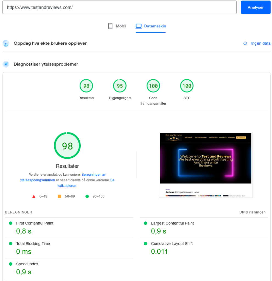Click the 0,9 s Speed Index value
This screenshot has height=281, width=272.
pyautogui.click(x=24, y=272)
